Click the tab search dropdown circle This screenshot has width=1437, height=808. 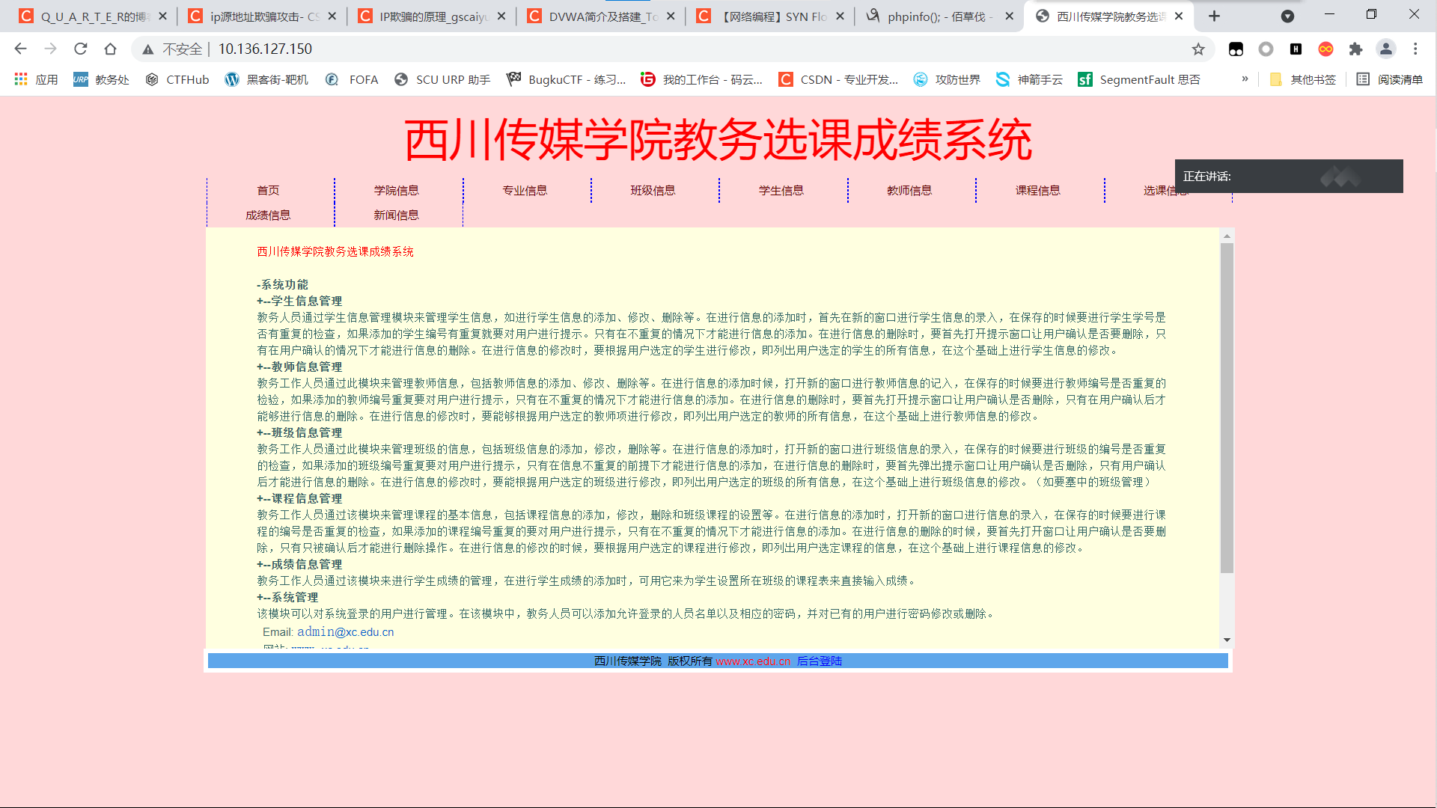1287,16
